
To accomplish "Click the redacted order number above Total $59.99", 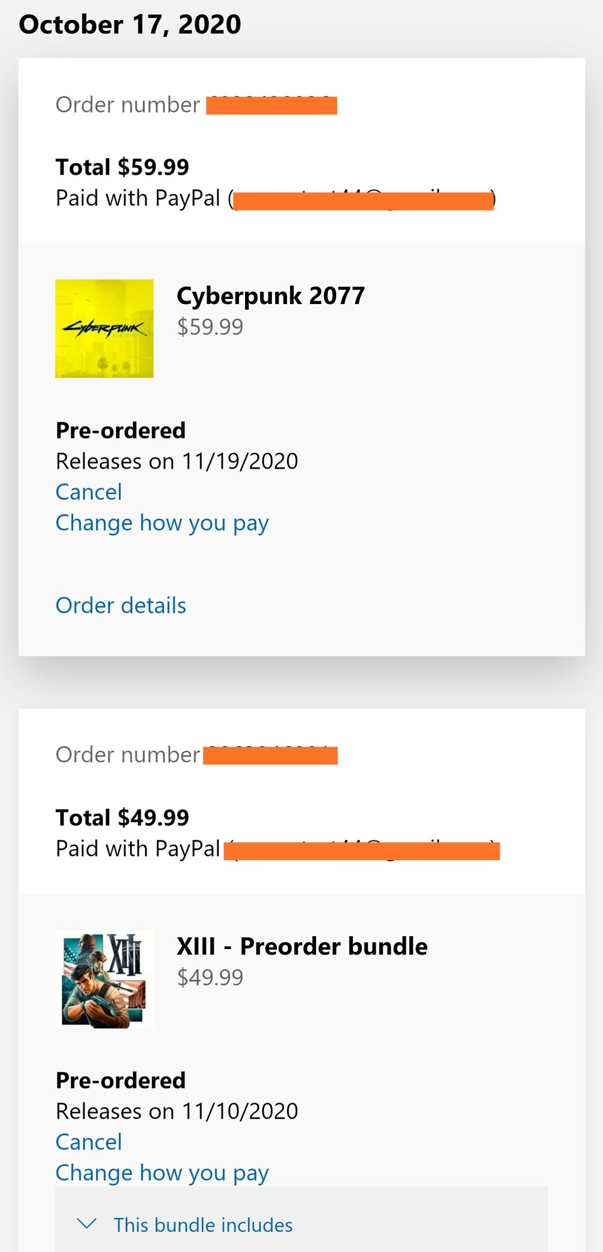I will click(x=271, y=105).
